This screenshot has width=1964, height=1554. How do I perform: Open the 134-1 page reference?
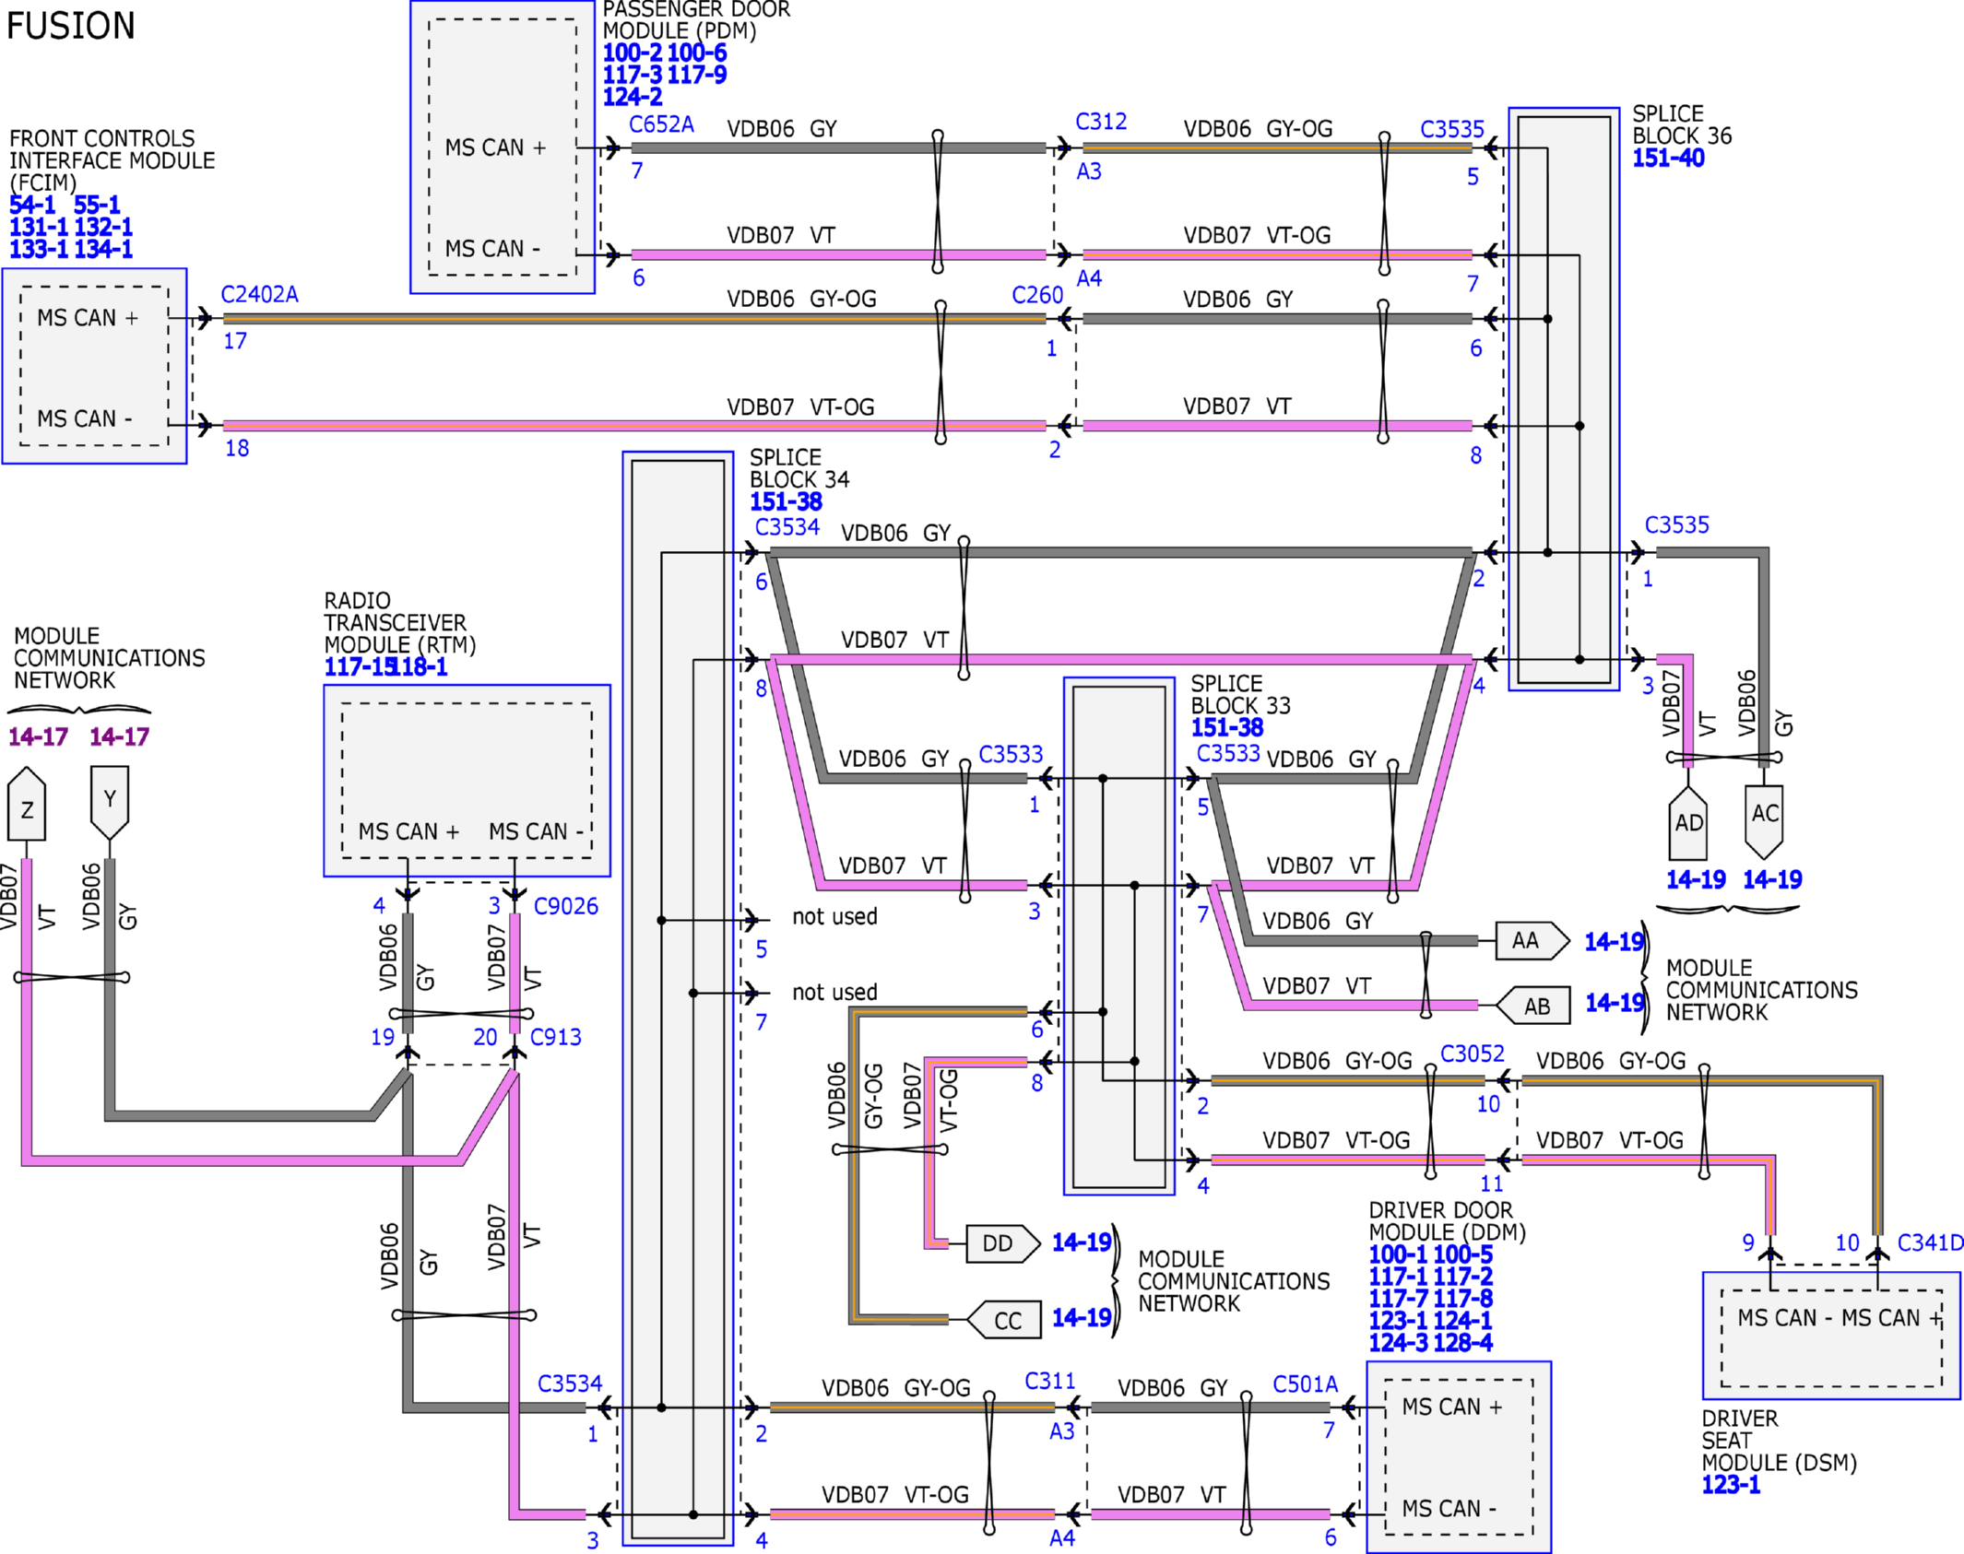[103, 249]
